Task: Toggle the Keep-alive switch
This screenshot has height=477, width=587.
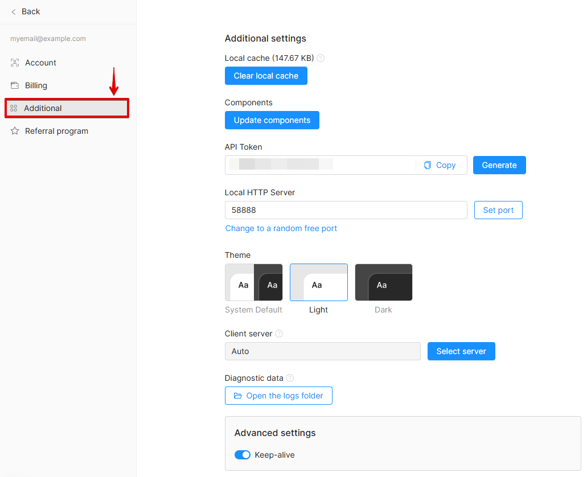Action: [x=242, y=455]
